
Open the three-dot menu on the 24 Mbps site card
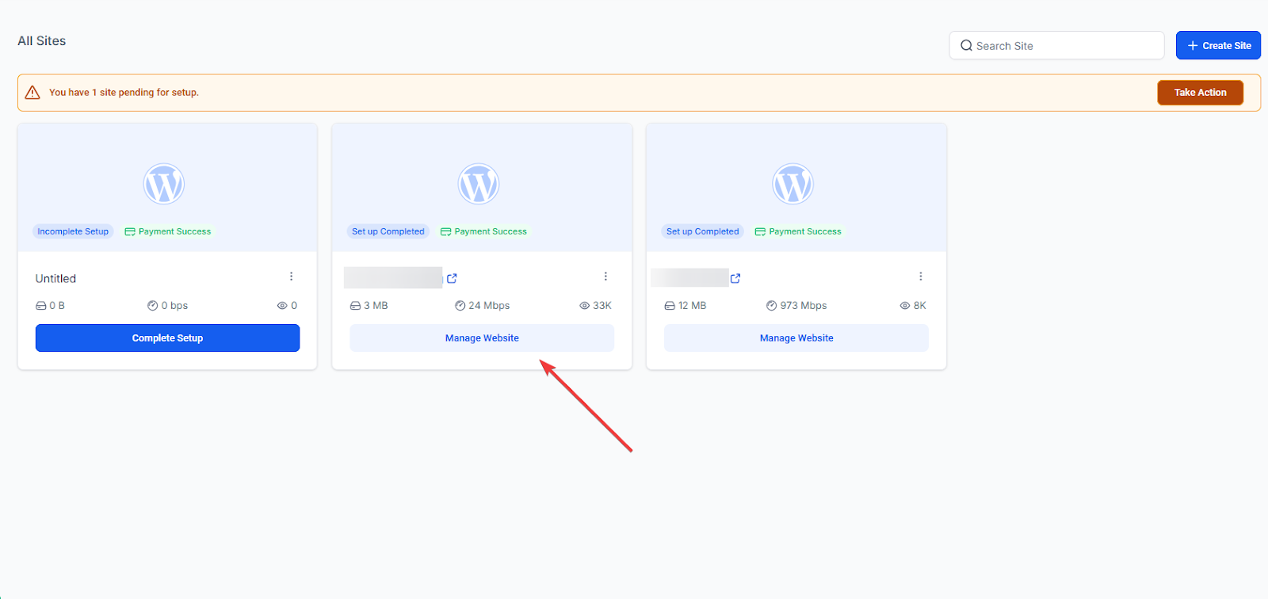pyautogui.click(x=605, y=277)
